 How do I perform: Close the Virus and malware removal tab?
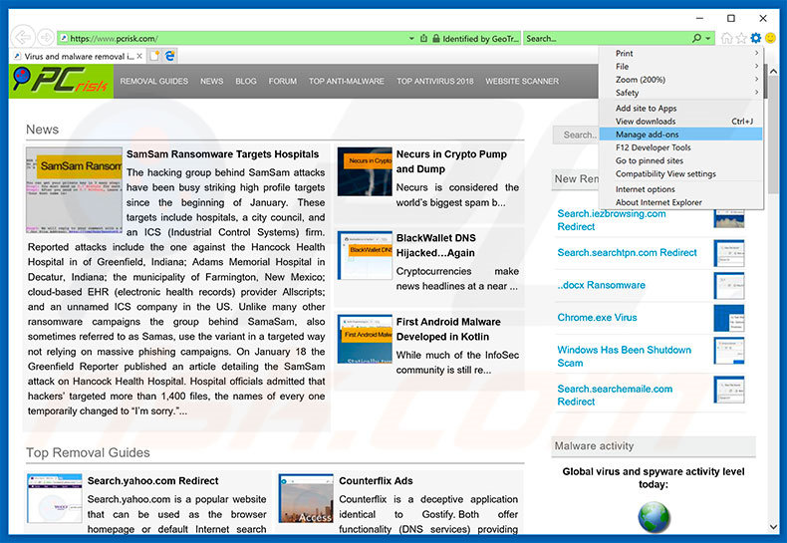click(x=139, y=56)
